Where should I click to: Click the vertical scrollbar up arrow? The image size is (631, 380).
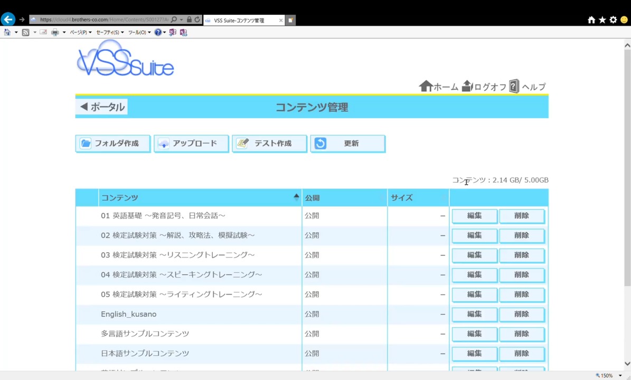pos(627,45)
